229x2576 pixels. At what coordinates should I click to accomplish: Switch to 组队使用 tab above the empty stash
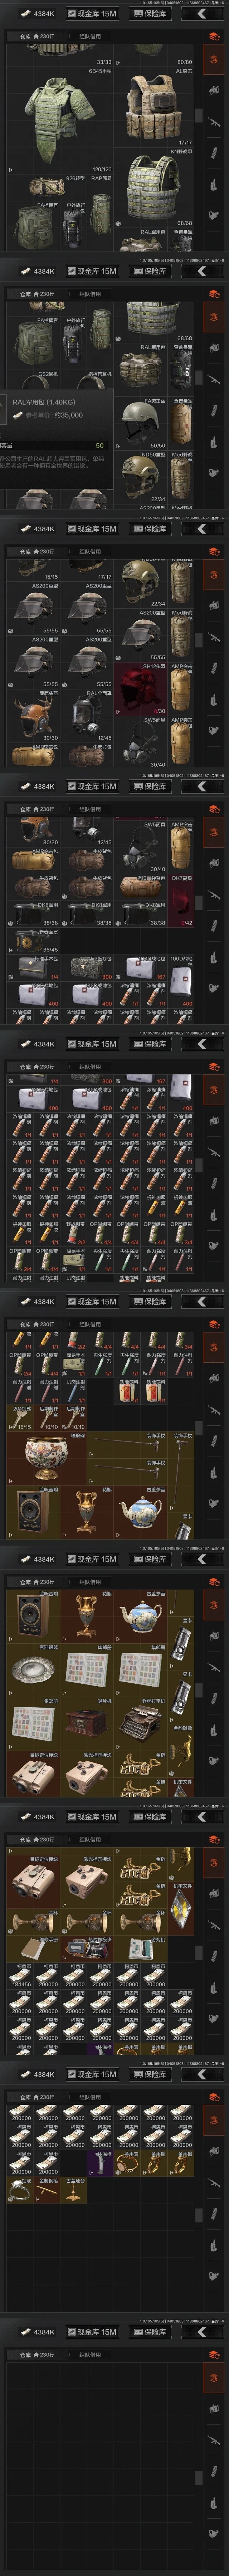tap(90, 2355)
